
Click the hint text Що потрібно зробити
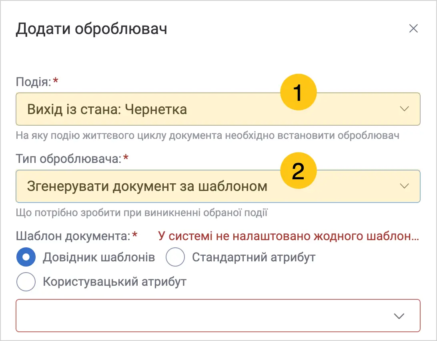(x=142, y=213)
